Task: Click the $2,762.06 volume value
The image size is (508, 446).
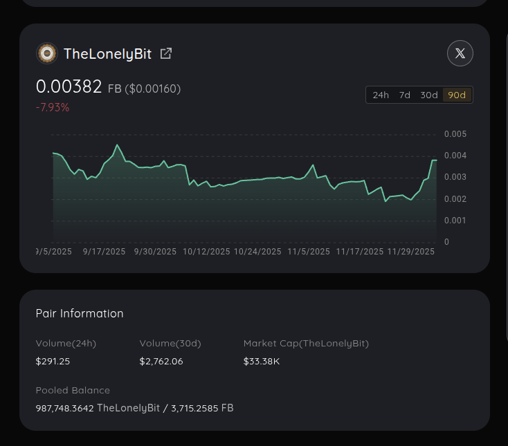Action: [x=161, y=361]
